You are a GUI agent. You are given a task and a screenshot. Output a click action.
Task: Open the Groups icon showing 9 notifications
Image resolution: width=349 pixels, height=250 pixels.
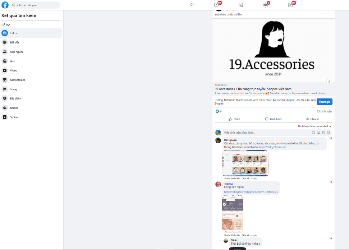[265, 5]
